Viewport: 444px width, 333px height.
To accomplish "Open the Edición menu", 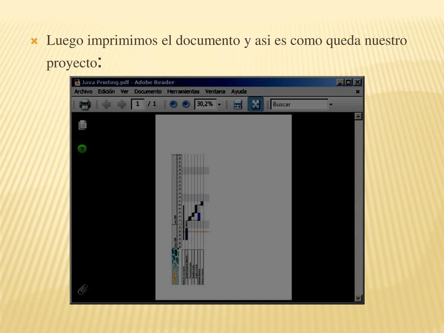I will [x=106, y=91].
